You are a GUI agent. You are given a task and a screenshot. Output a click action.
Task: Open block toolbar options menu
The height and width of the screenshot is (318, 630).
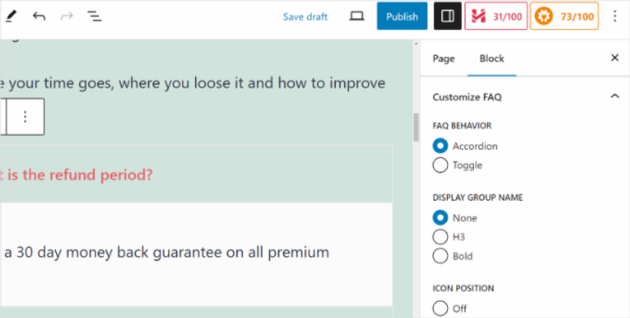25,116
